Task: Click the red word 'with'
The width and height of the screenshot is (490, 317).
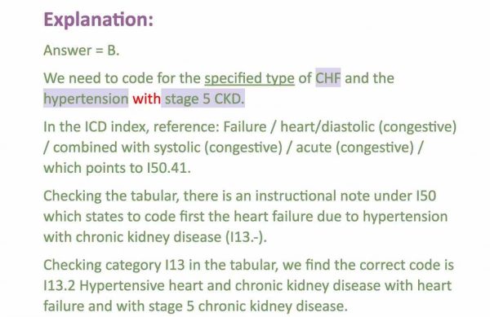Action: coord(146,99)
